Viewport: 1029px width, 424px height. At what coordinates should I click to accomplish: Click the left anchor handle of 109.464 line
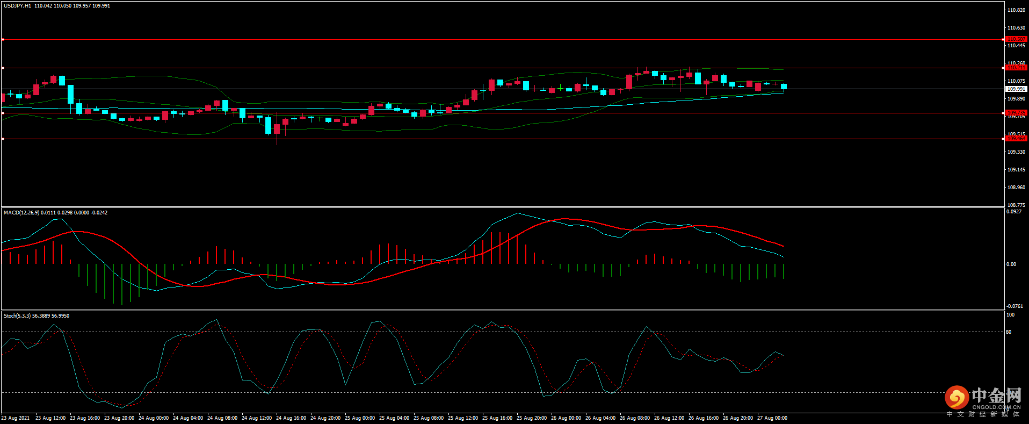3,139
